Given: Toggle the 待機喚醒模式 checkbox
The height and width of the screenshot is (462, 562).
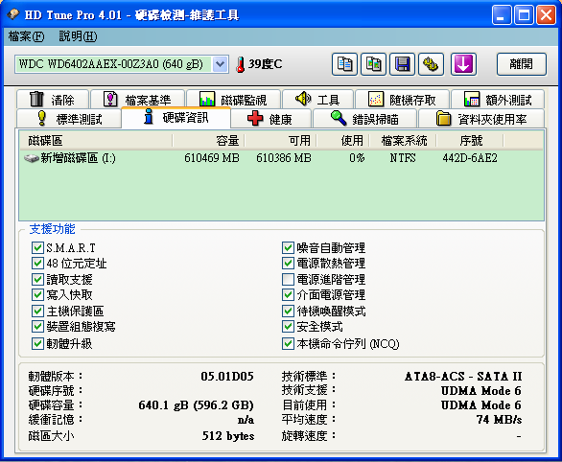Looking at the screenshot, I should pyautogui.click(x=288, y=311).
